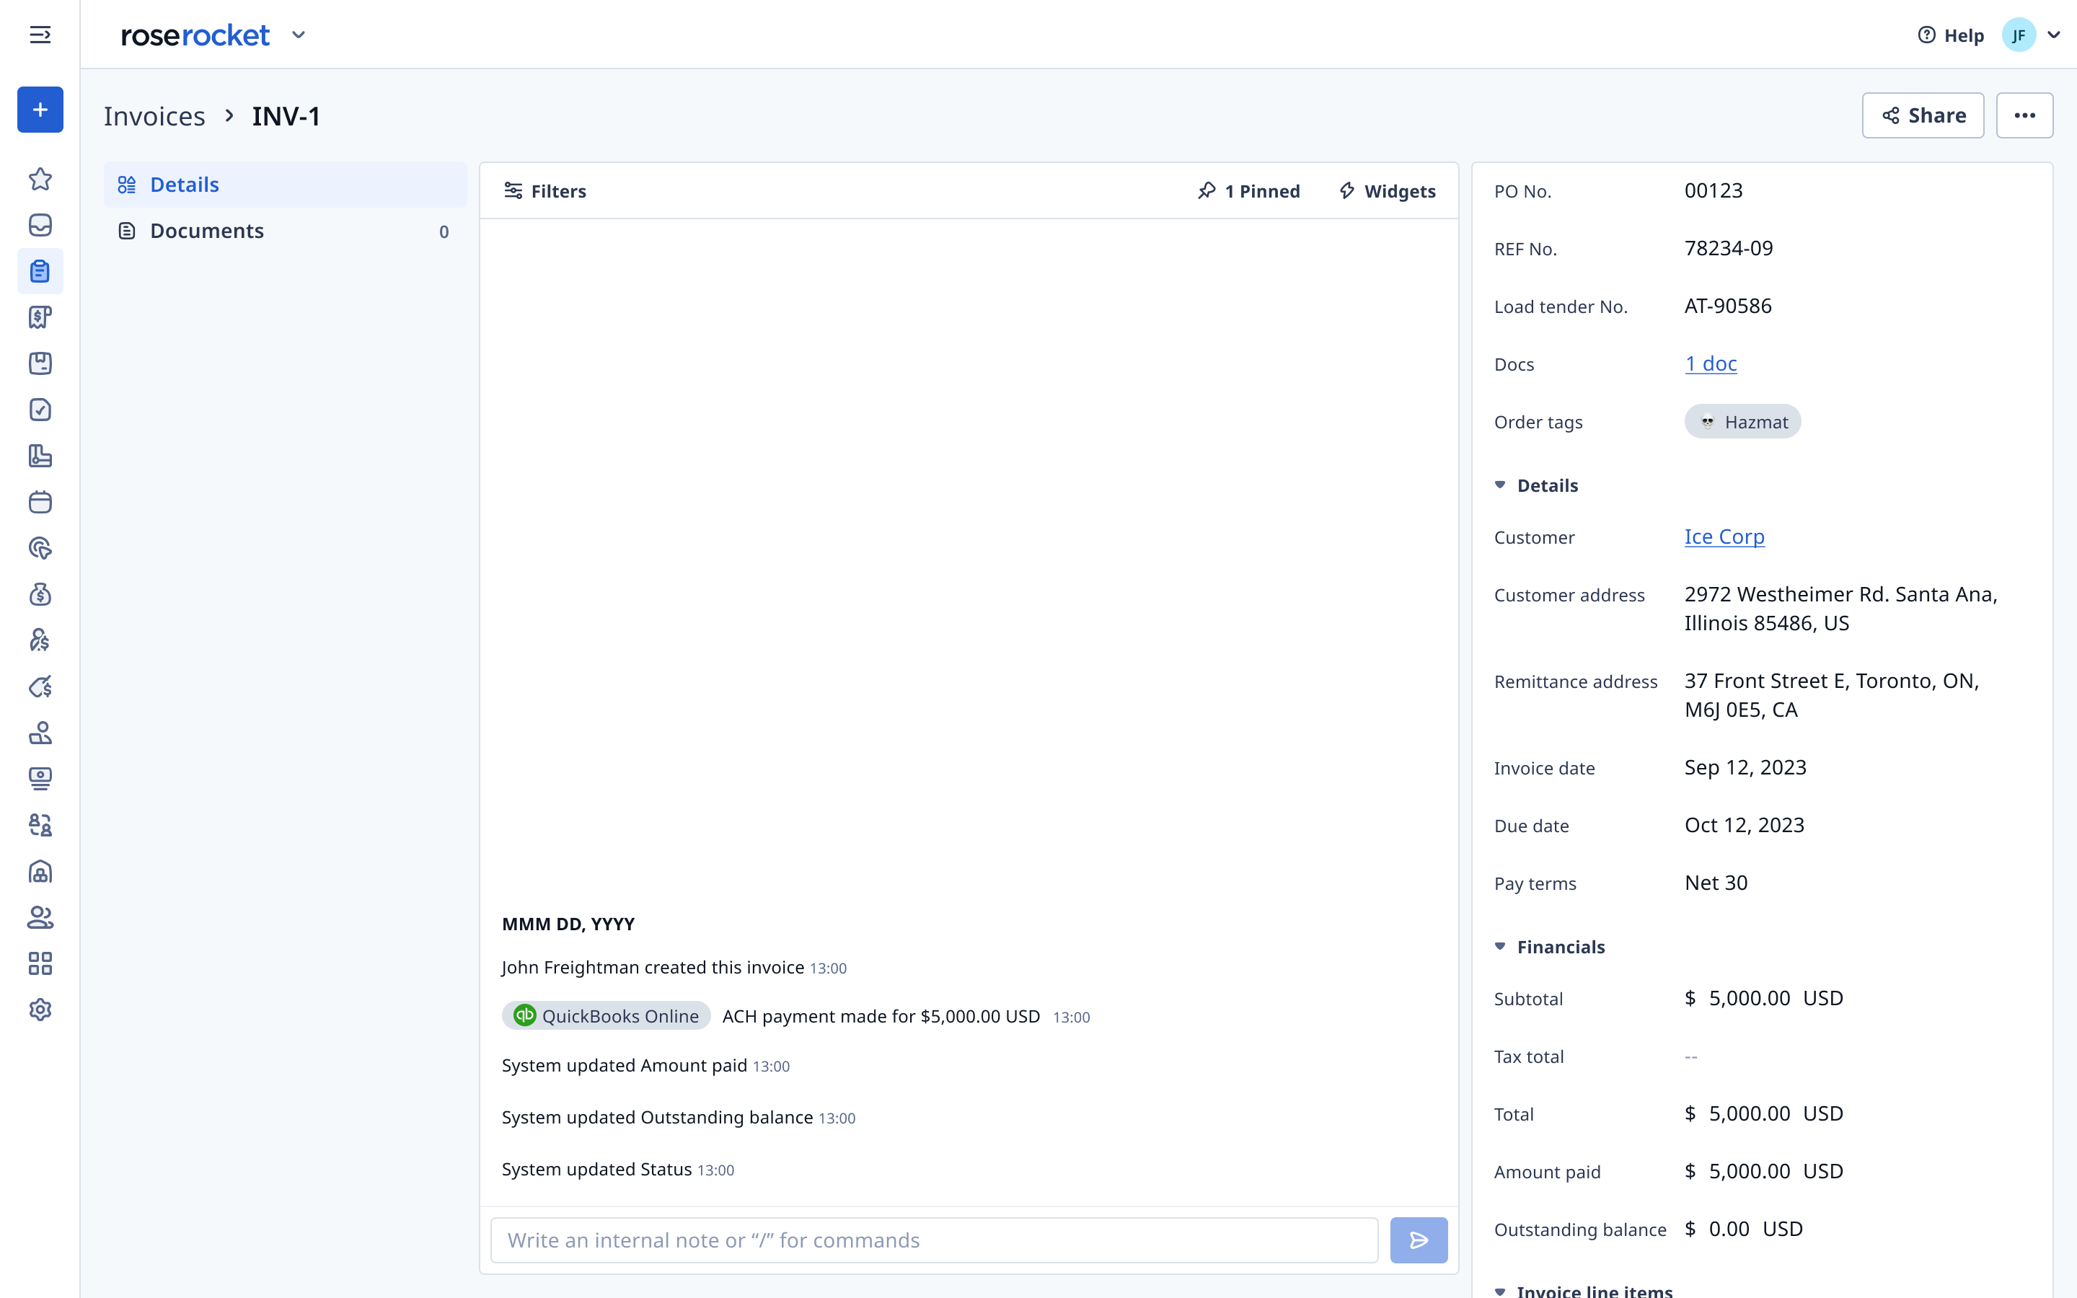This screenshot has width=2077, height=1298.
Task: Open the money bag icon in sidebar
Action: [x=40, y=594]
